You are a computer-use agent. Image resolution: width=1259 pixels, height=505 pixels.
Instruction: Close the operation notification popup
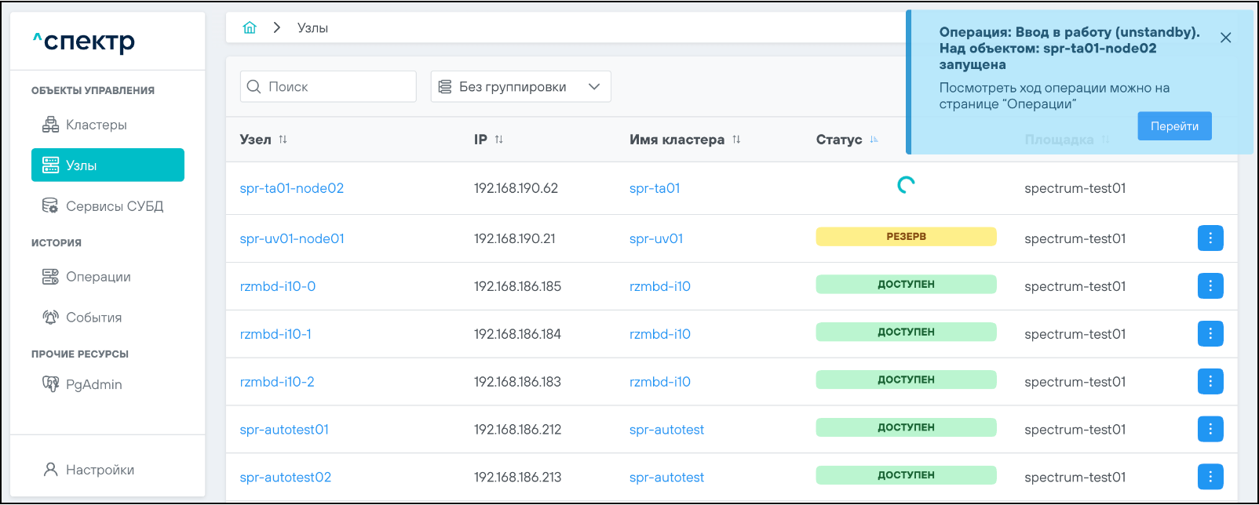tap(1225, 38)
